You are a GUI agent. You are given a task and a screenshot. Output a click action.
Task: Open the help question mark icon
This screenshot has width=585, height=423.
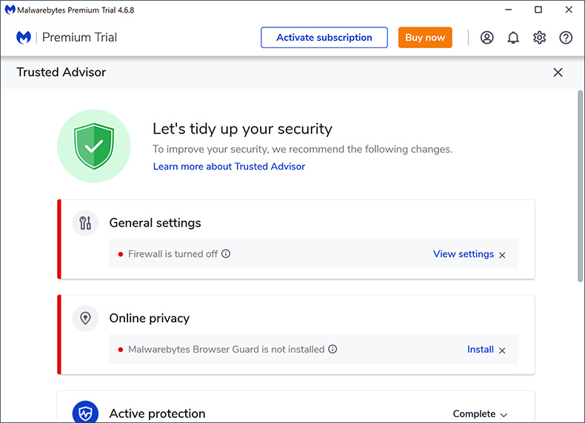point(566,38)
